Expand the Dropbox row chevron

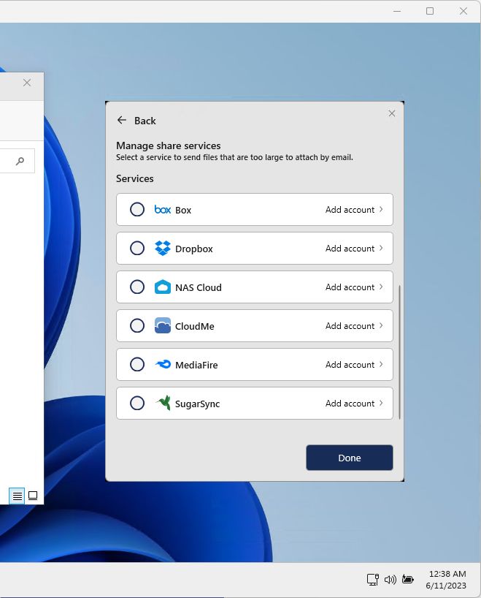point(381,249)
